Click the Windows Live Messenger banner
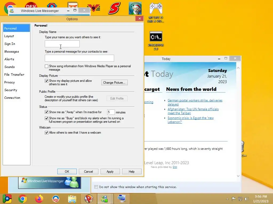This screenshot has height=204, width=273. [50, 182]
